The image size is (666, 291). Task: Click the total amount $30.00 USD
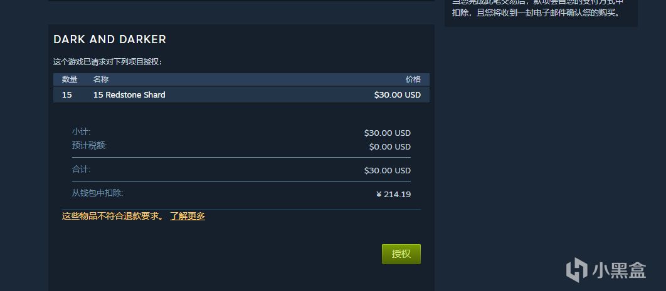tap(387, 170)
